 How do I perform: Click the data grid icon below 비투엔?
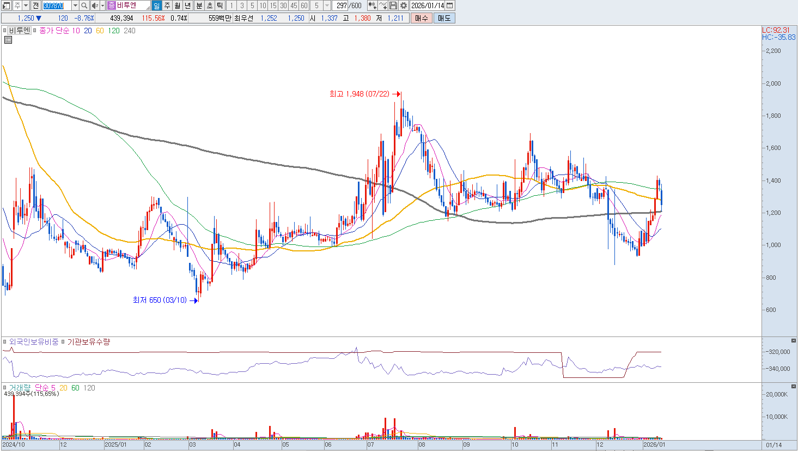[8, 40]
